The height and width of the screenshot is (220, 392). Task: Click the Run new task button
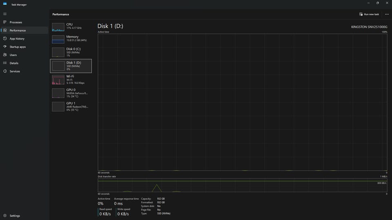coord(369,14)
